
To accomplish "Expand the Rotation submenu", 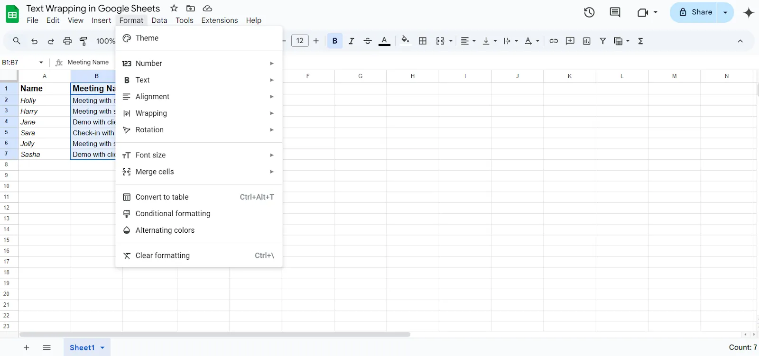I will [199, 130].
